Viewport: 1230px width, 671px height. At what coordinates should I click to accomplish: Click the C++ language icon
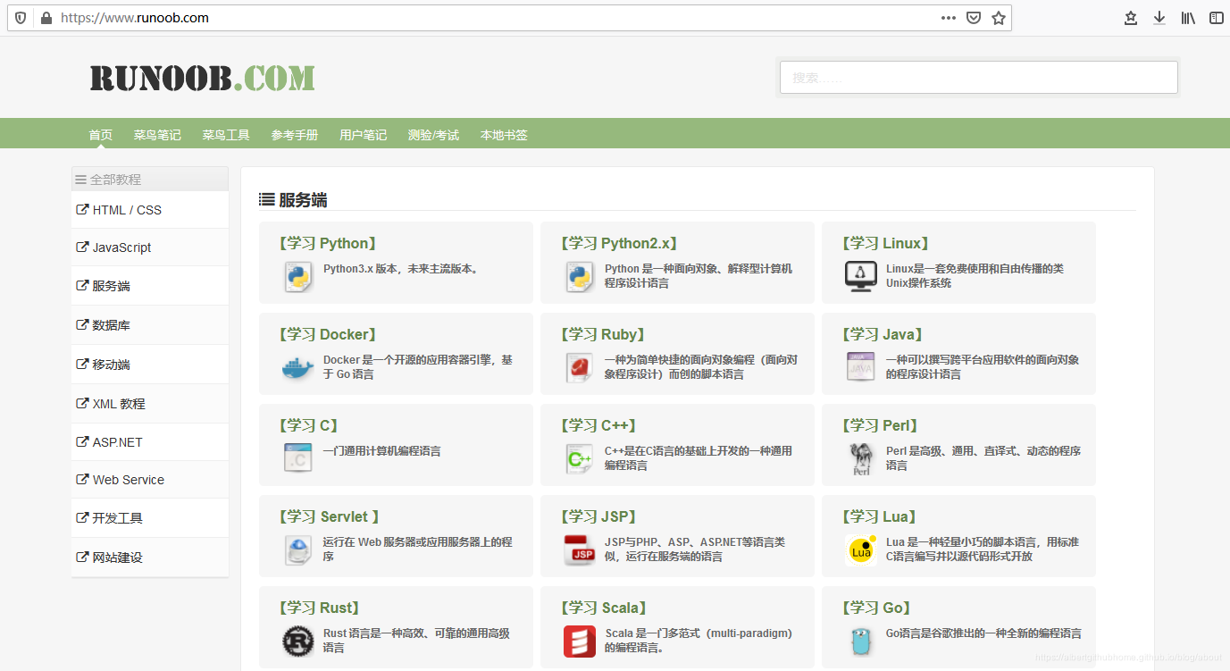(x=580, y=458)
